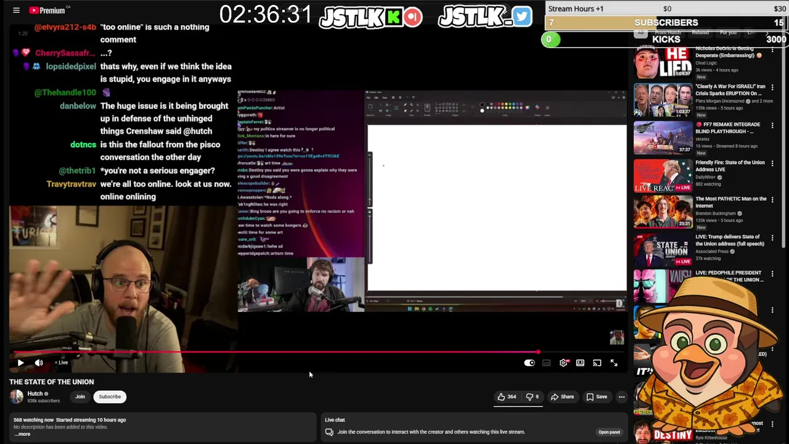Screen dimensions: 789x444
Task: Open Piers Morgan 'Clearly A War For ISRAEL' thumbnail
Action: click(x=663, y=101)
